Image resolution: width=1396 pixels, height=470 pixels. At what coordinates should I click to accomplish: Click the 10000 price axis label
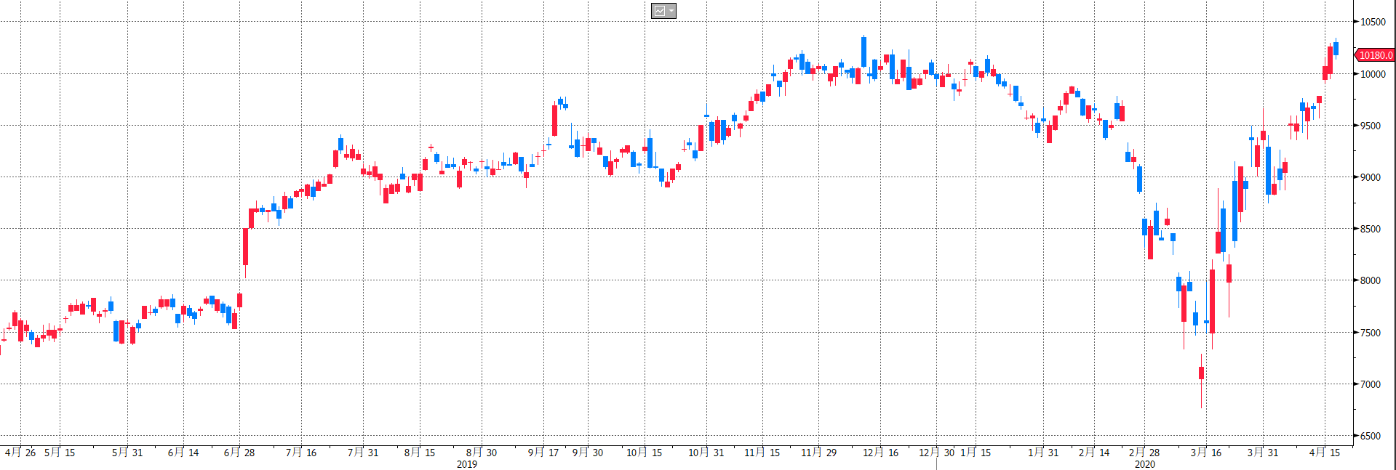click(1373, 74)
